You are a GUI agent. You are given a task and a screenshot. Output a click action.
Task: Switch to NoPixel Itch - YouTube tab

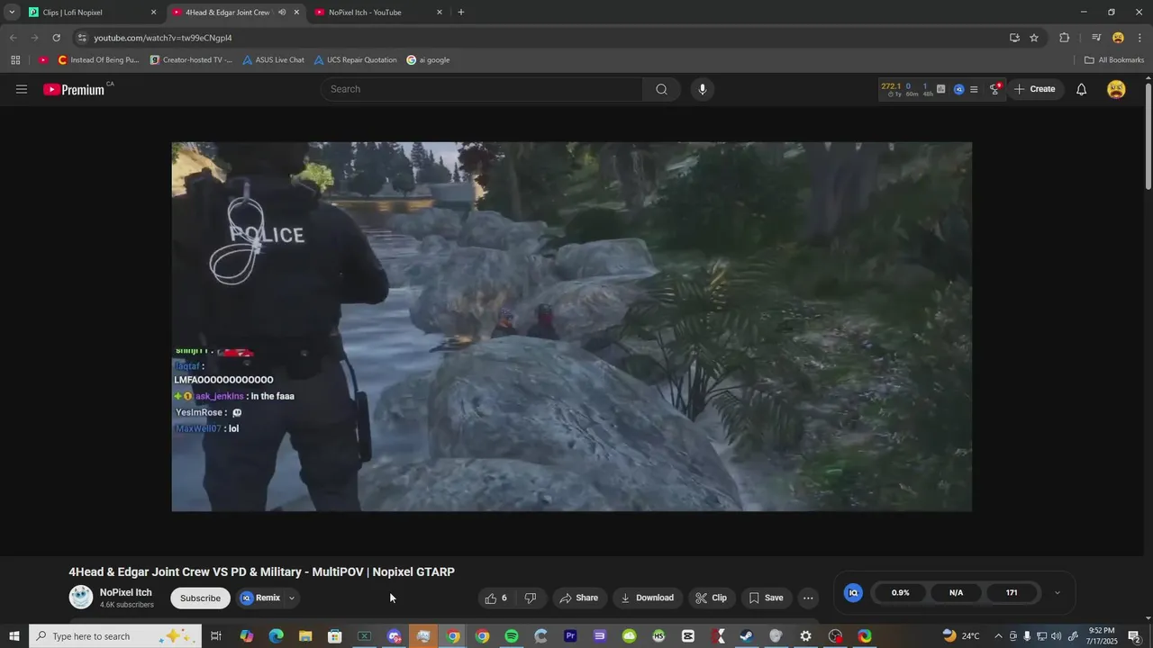[377, 13]
